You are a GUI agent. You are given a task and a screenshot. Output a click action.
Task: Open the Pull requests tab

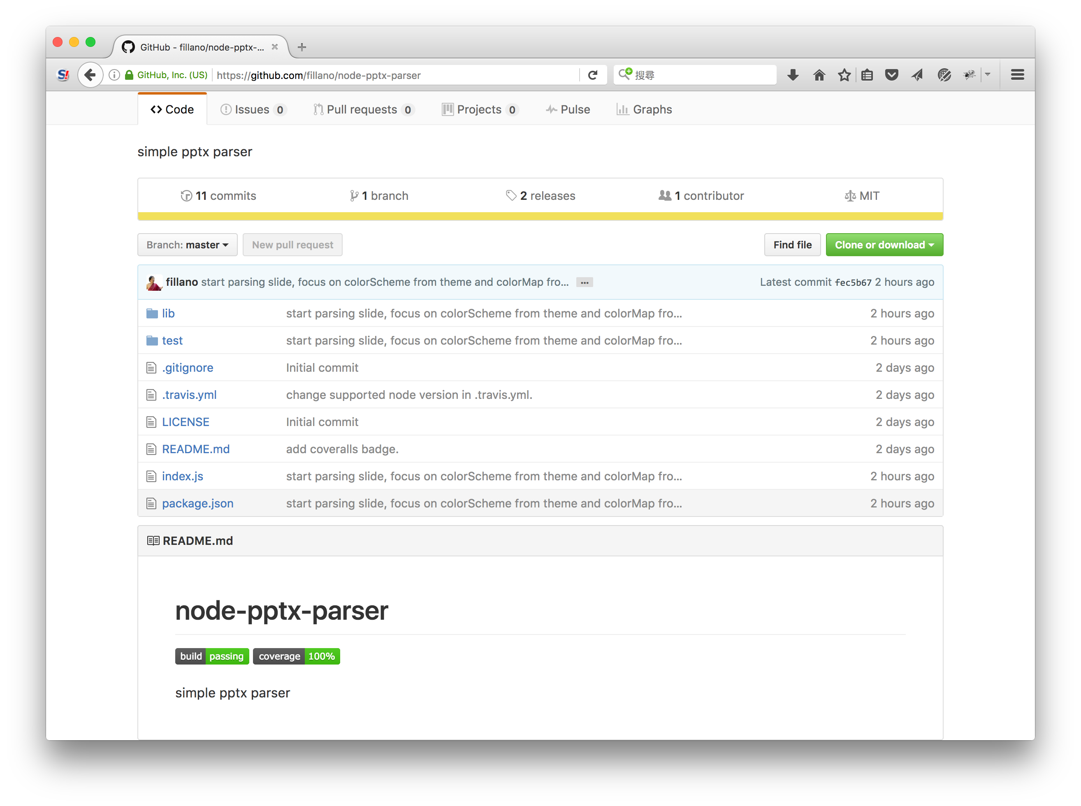point(364,109)
